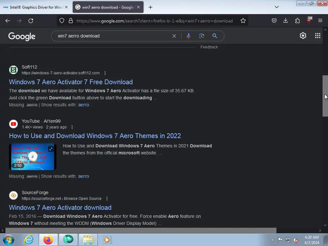Click the vertical scrollbar thumb
The height and width of the screenshot is (246, 328).
pyautogui.click(x=325, y=96)
